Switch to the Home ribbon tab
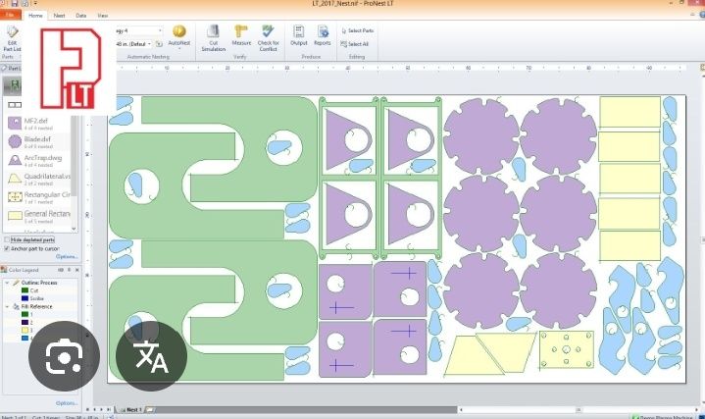705x419 pixels. coord(35,16)
